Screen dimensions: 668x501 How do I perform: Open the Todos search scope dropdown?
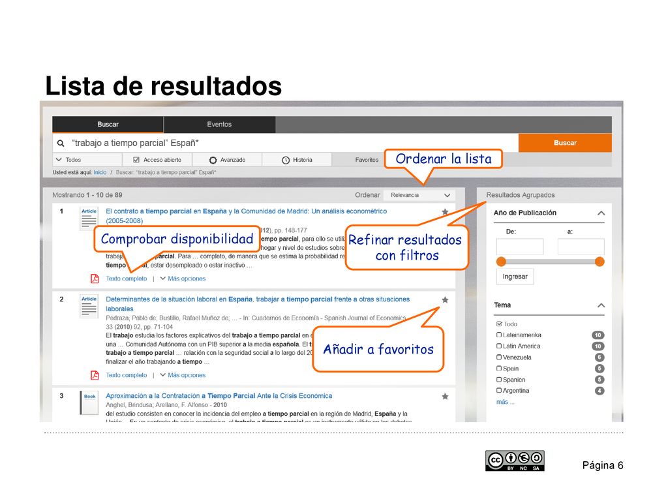pos(87,160)
